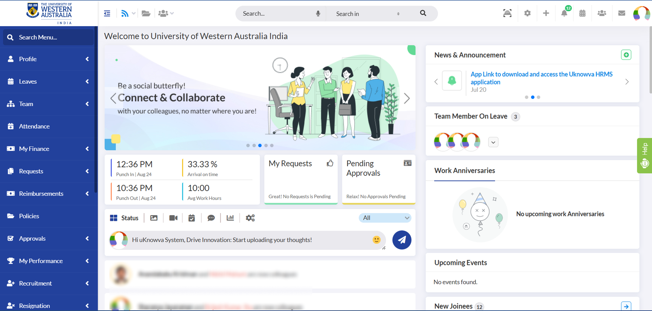
Task: Expand Team Member On Leave list chevron
Action: point(493,142)
